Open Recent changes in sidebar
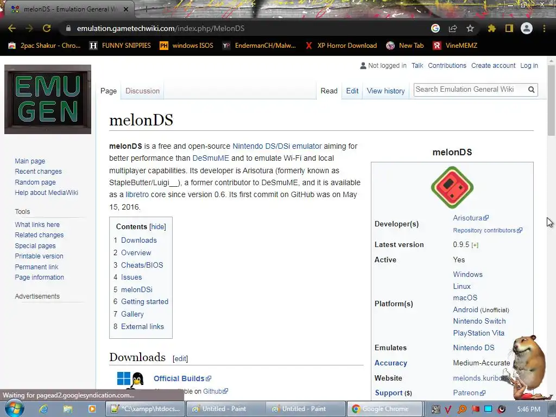 (x=39, y=172)
